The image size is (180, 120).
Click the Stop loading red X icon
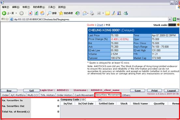30,13
